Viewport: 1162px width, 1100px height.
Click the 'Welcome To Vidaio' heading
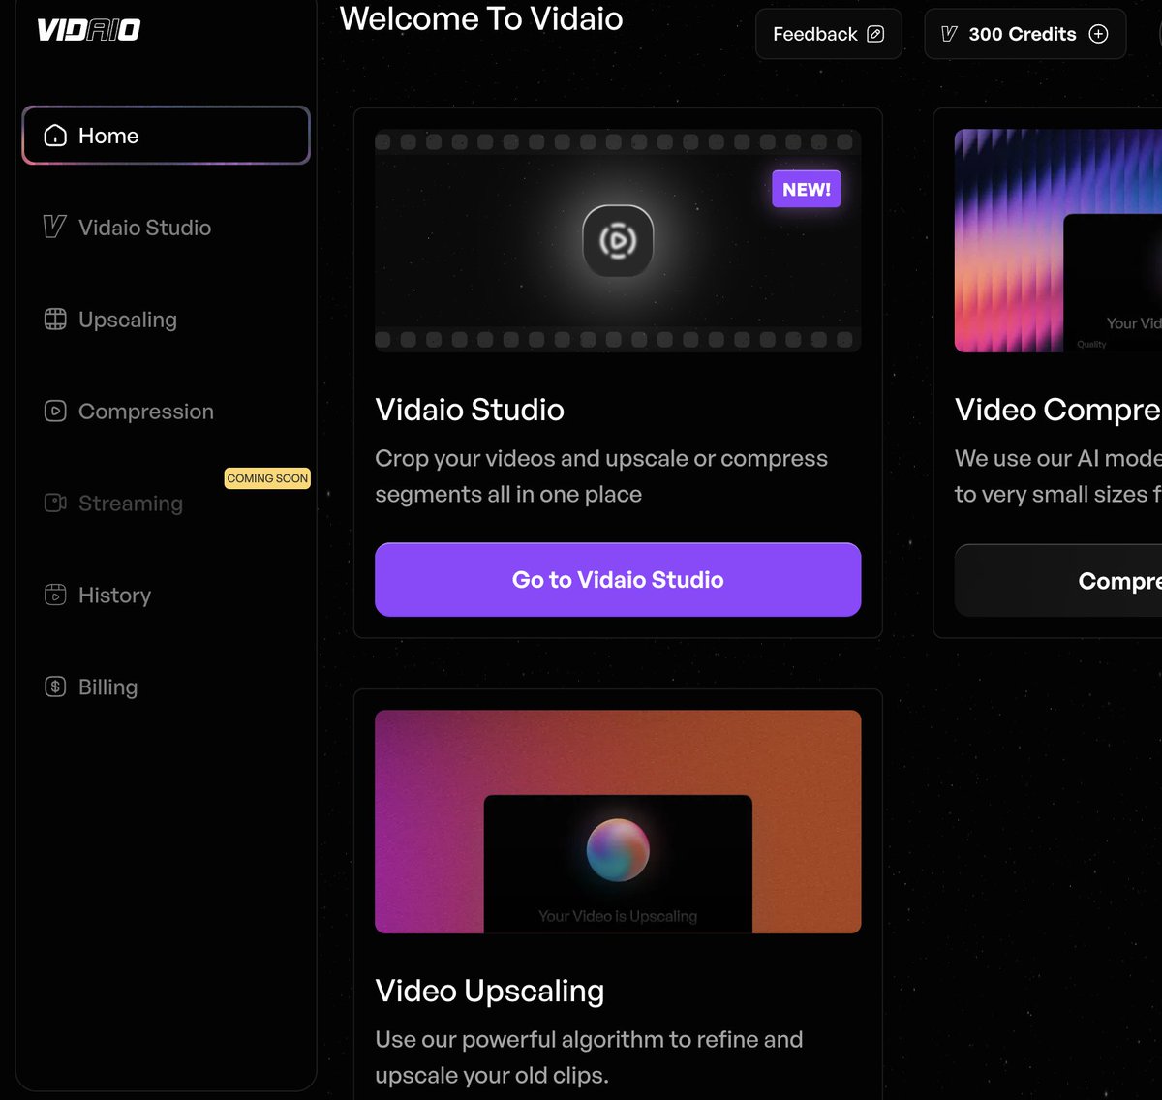click(x=481, y=18)
